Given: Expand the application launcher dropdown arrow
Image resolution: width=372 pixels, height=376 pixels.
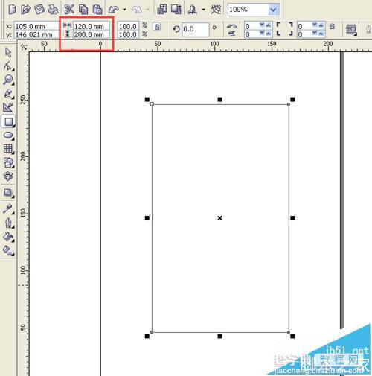Looking at the screenshot, I should pyautogui.click(x=203, y=10).
